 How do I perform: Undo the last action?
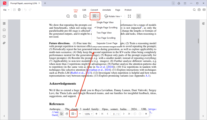coord(25,10)
